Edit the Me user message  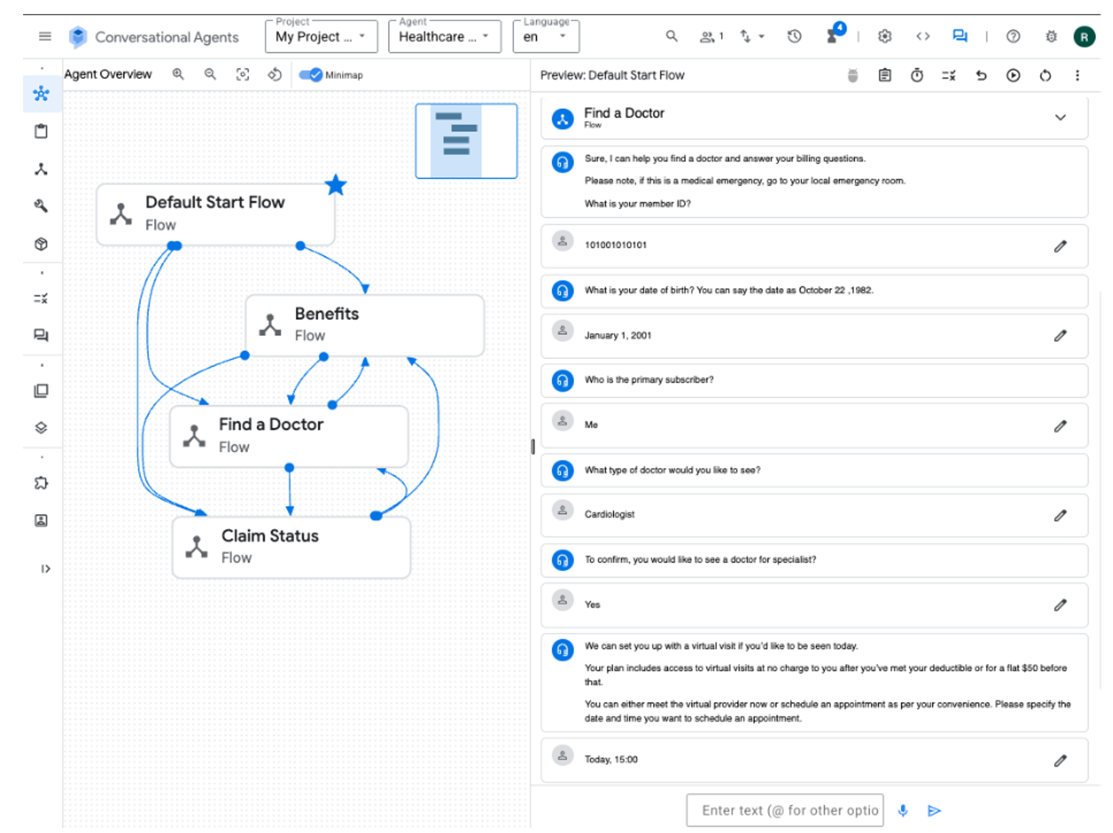click(x=1060, y=426)
